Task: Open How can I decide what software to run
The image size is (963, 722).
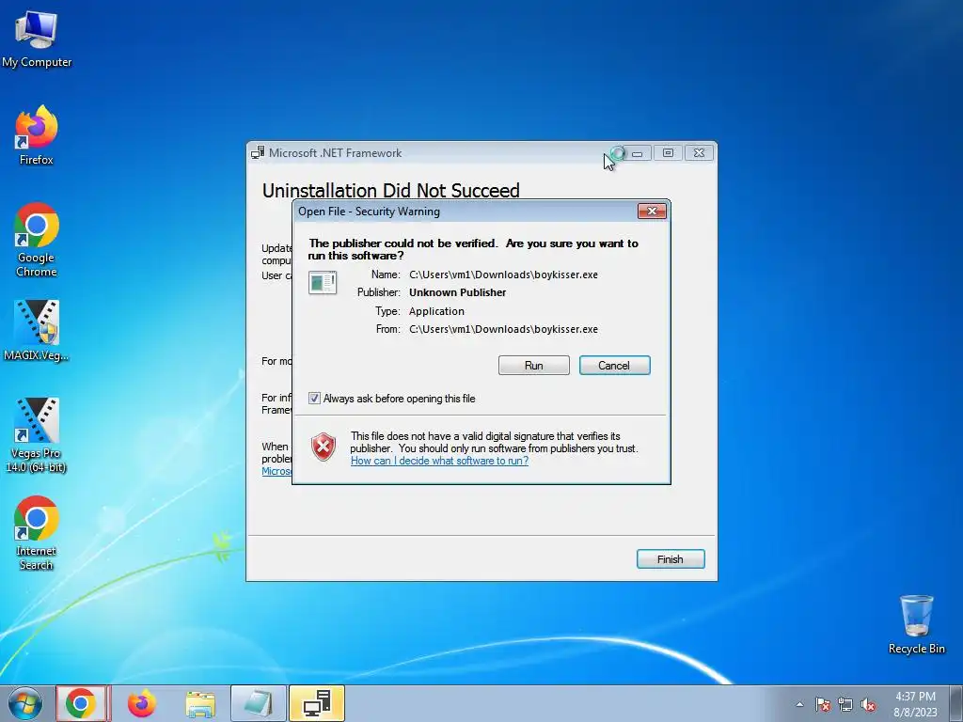Action: click(440, 461)
